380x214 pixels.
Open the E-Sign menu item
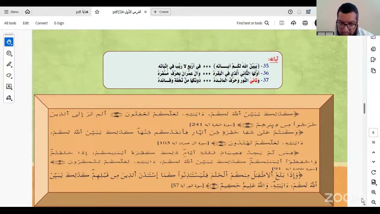click(59, 23)
